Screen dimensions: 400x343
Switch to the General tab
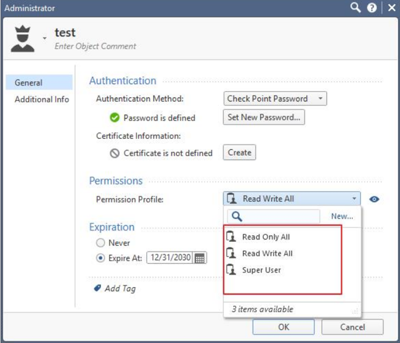click(29, 83)
